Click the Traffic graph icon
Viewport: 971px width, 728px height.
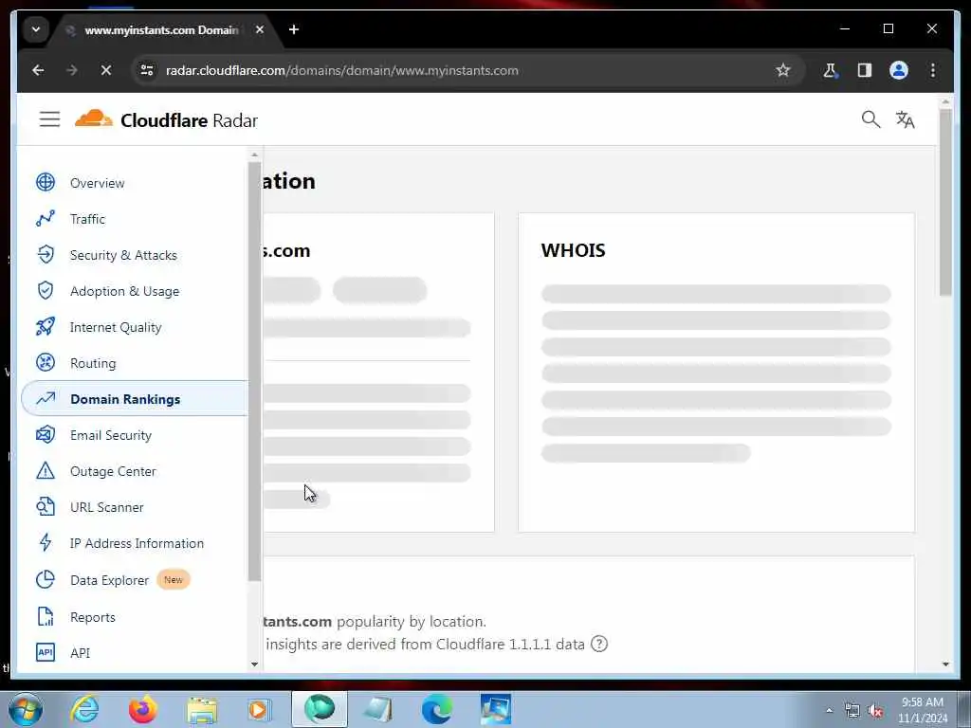[46, 219]
